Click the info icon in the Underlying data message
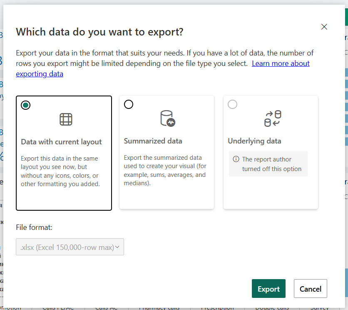Image resolution: width=348 pixels, height=310 pixels. pyautogui.click(x=236, y=159)
